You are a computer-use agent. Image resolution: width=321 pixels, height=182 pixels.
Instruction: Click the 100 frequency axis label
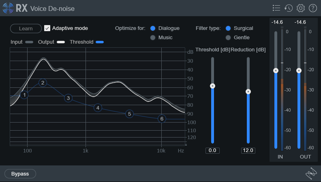coord(28,151)
